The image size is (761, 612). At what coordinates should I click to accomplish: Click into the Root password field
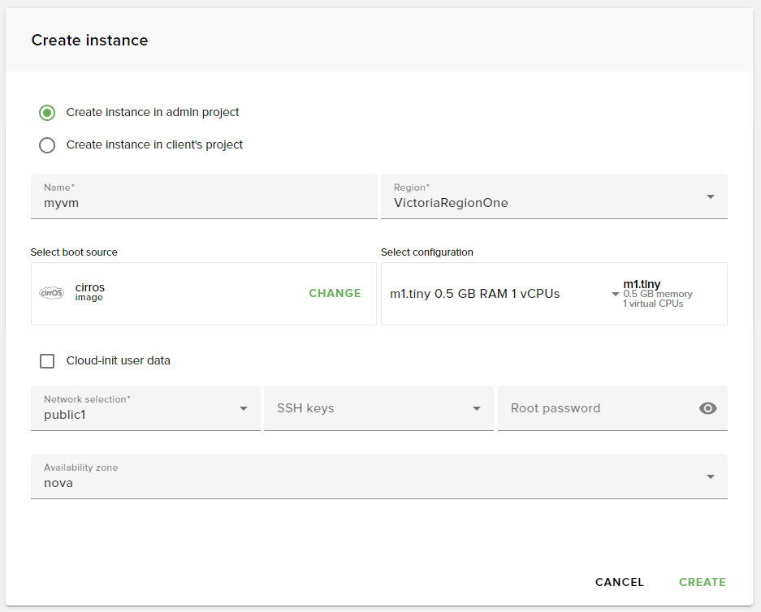pos(597,408)
